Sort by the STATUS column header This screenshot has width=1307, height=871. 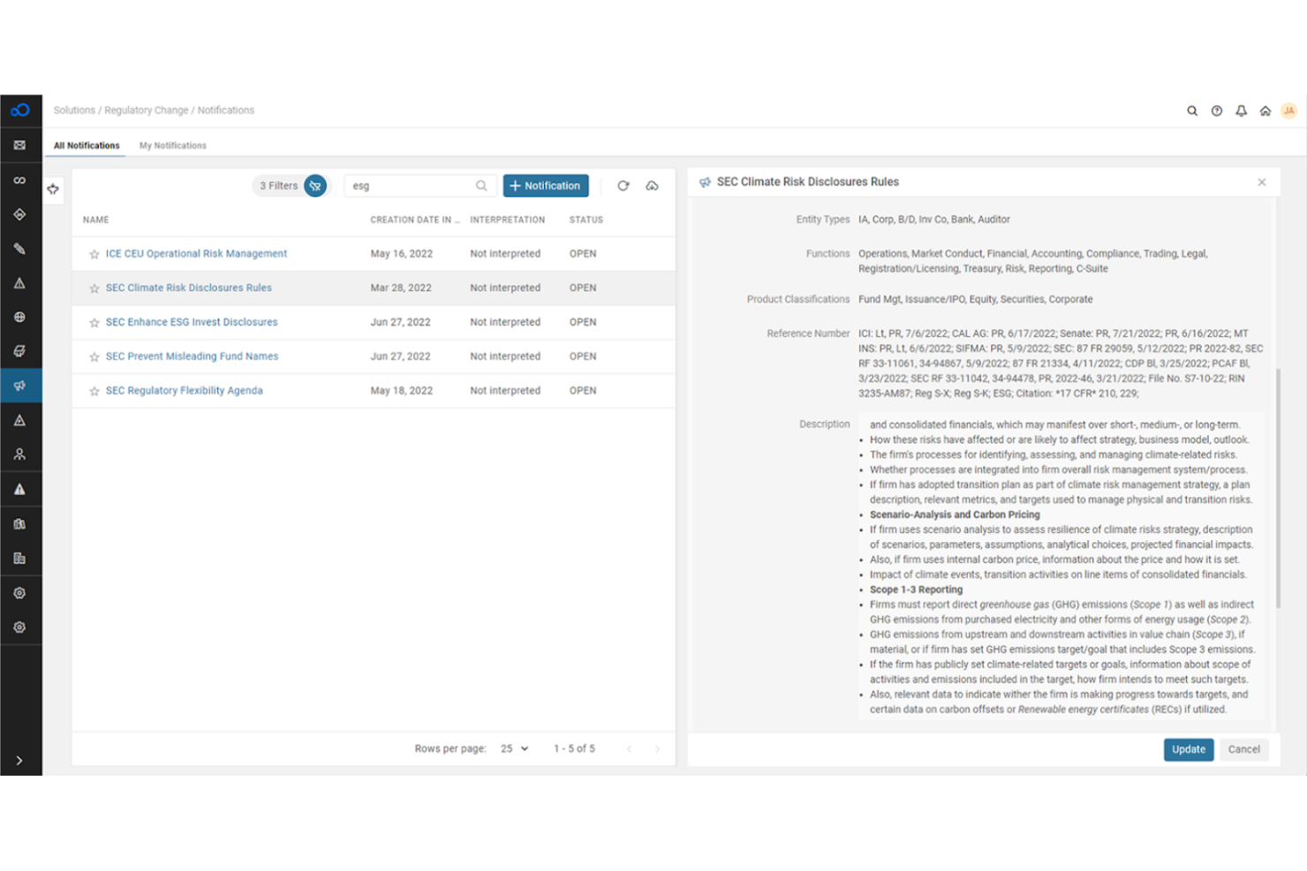[586, 220]
